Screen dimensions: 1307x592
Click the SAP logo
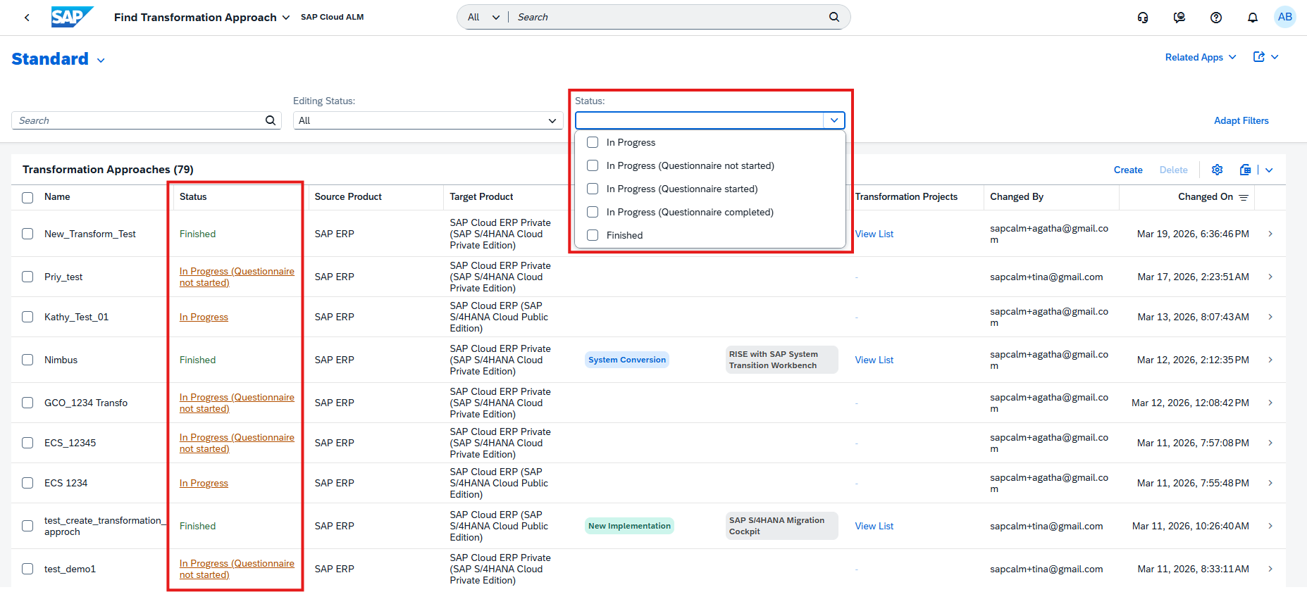(x=72, y=17)
